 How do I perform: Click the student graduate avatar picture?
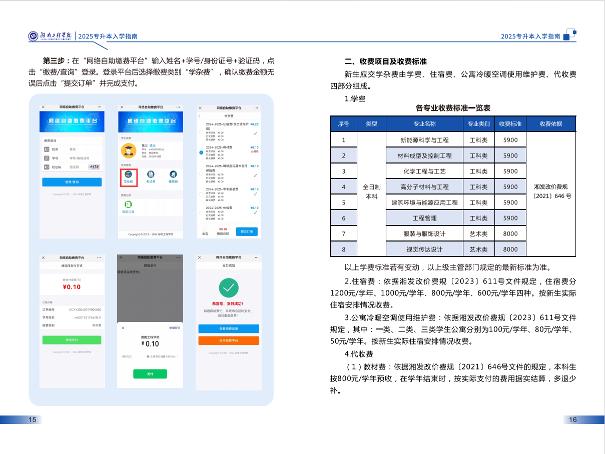[x=129, y=150]
